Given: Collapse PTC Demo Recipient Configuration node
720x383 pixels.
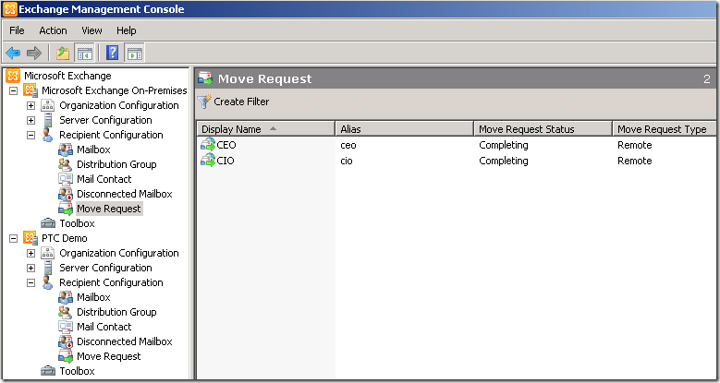Looking at the screenshot, I should tap(31, 282).
